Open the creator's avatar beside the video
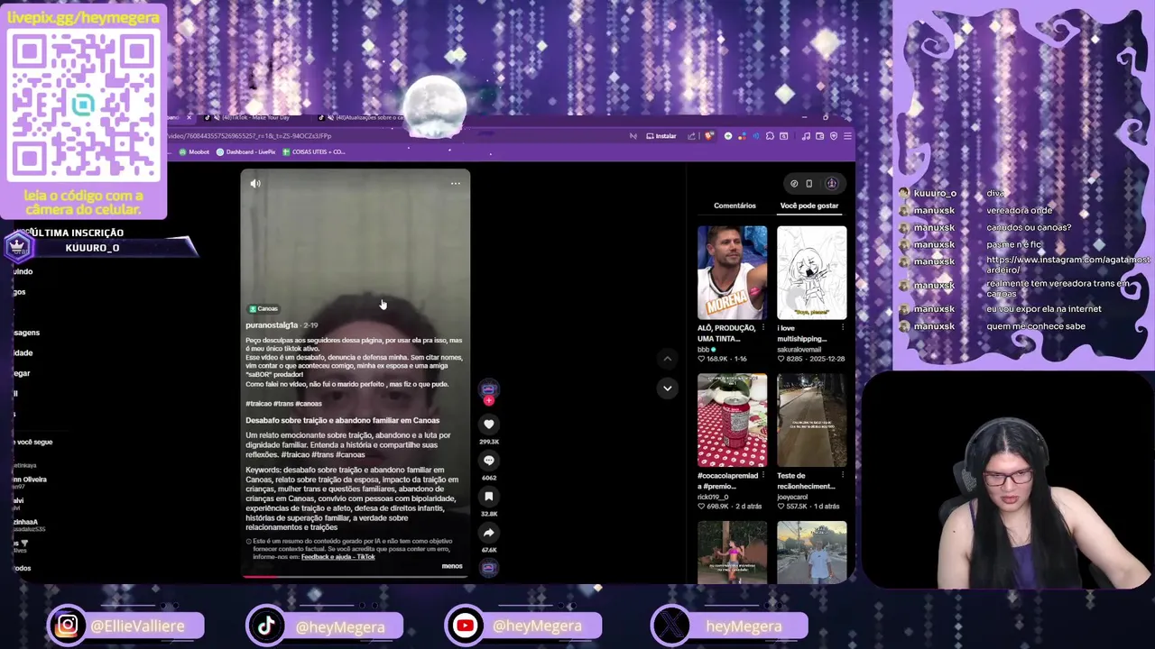 click(488, 389)
